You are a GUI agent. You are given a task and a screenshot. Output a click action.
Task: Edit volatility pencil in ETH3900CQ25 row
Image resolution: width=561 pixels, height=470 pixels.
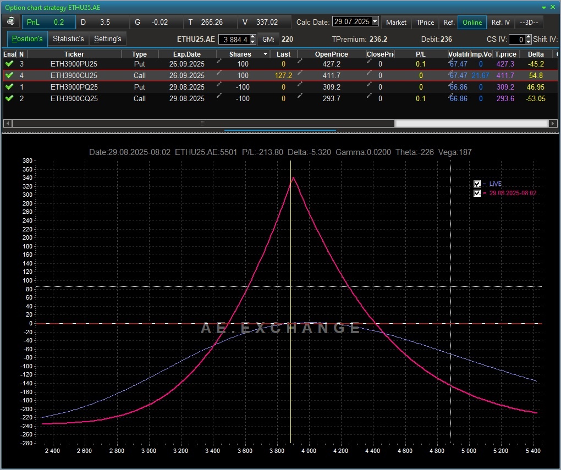pos(451,96)
